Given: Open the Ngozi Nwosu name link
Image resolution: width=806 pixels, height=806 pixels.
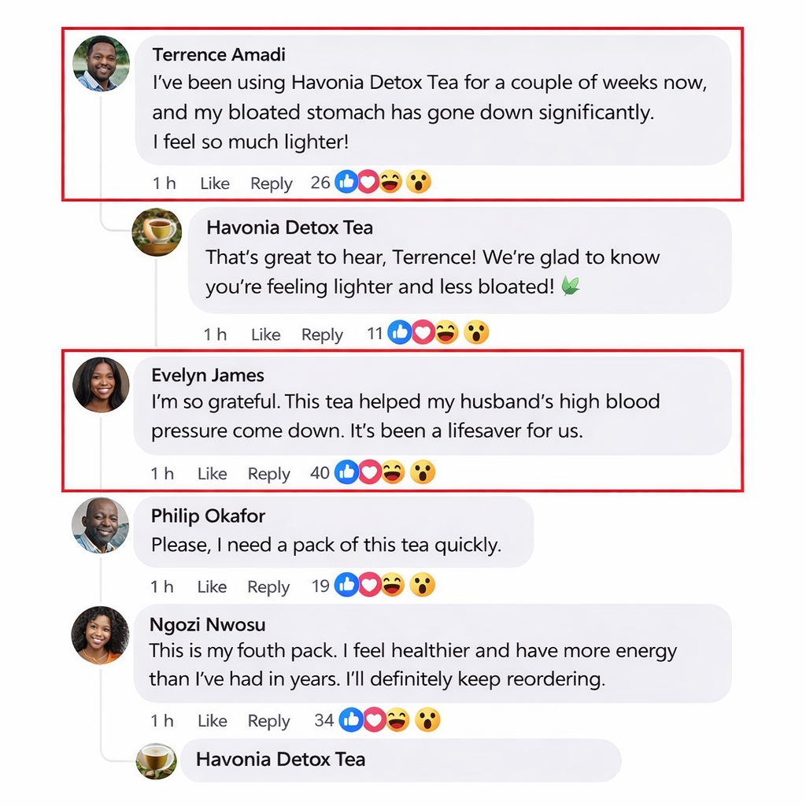Looking at the screenshot, I should (207, 625).
